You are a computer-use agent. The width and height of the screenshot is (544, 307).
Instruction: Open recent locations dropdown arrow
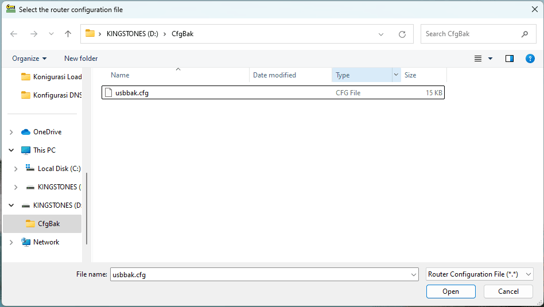coord(51,34)
